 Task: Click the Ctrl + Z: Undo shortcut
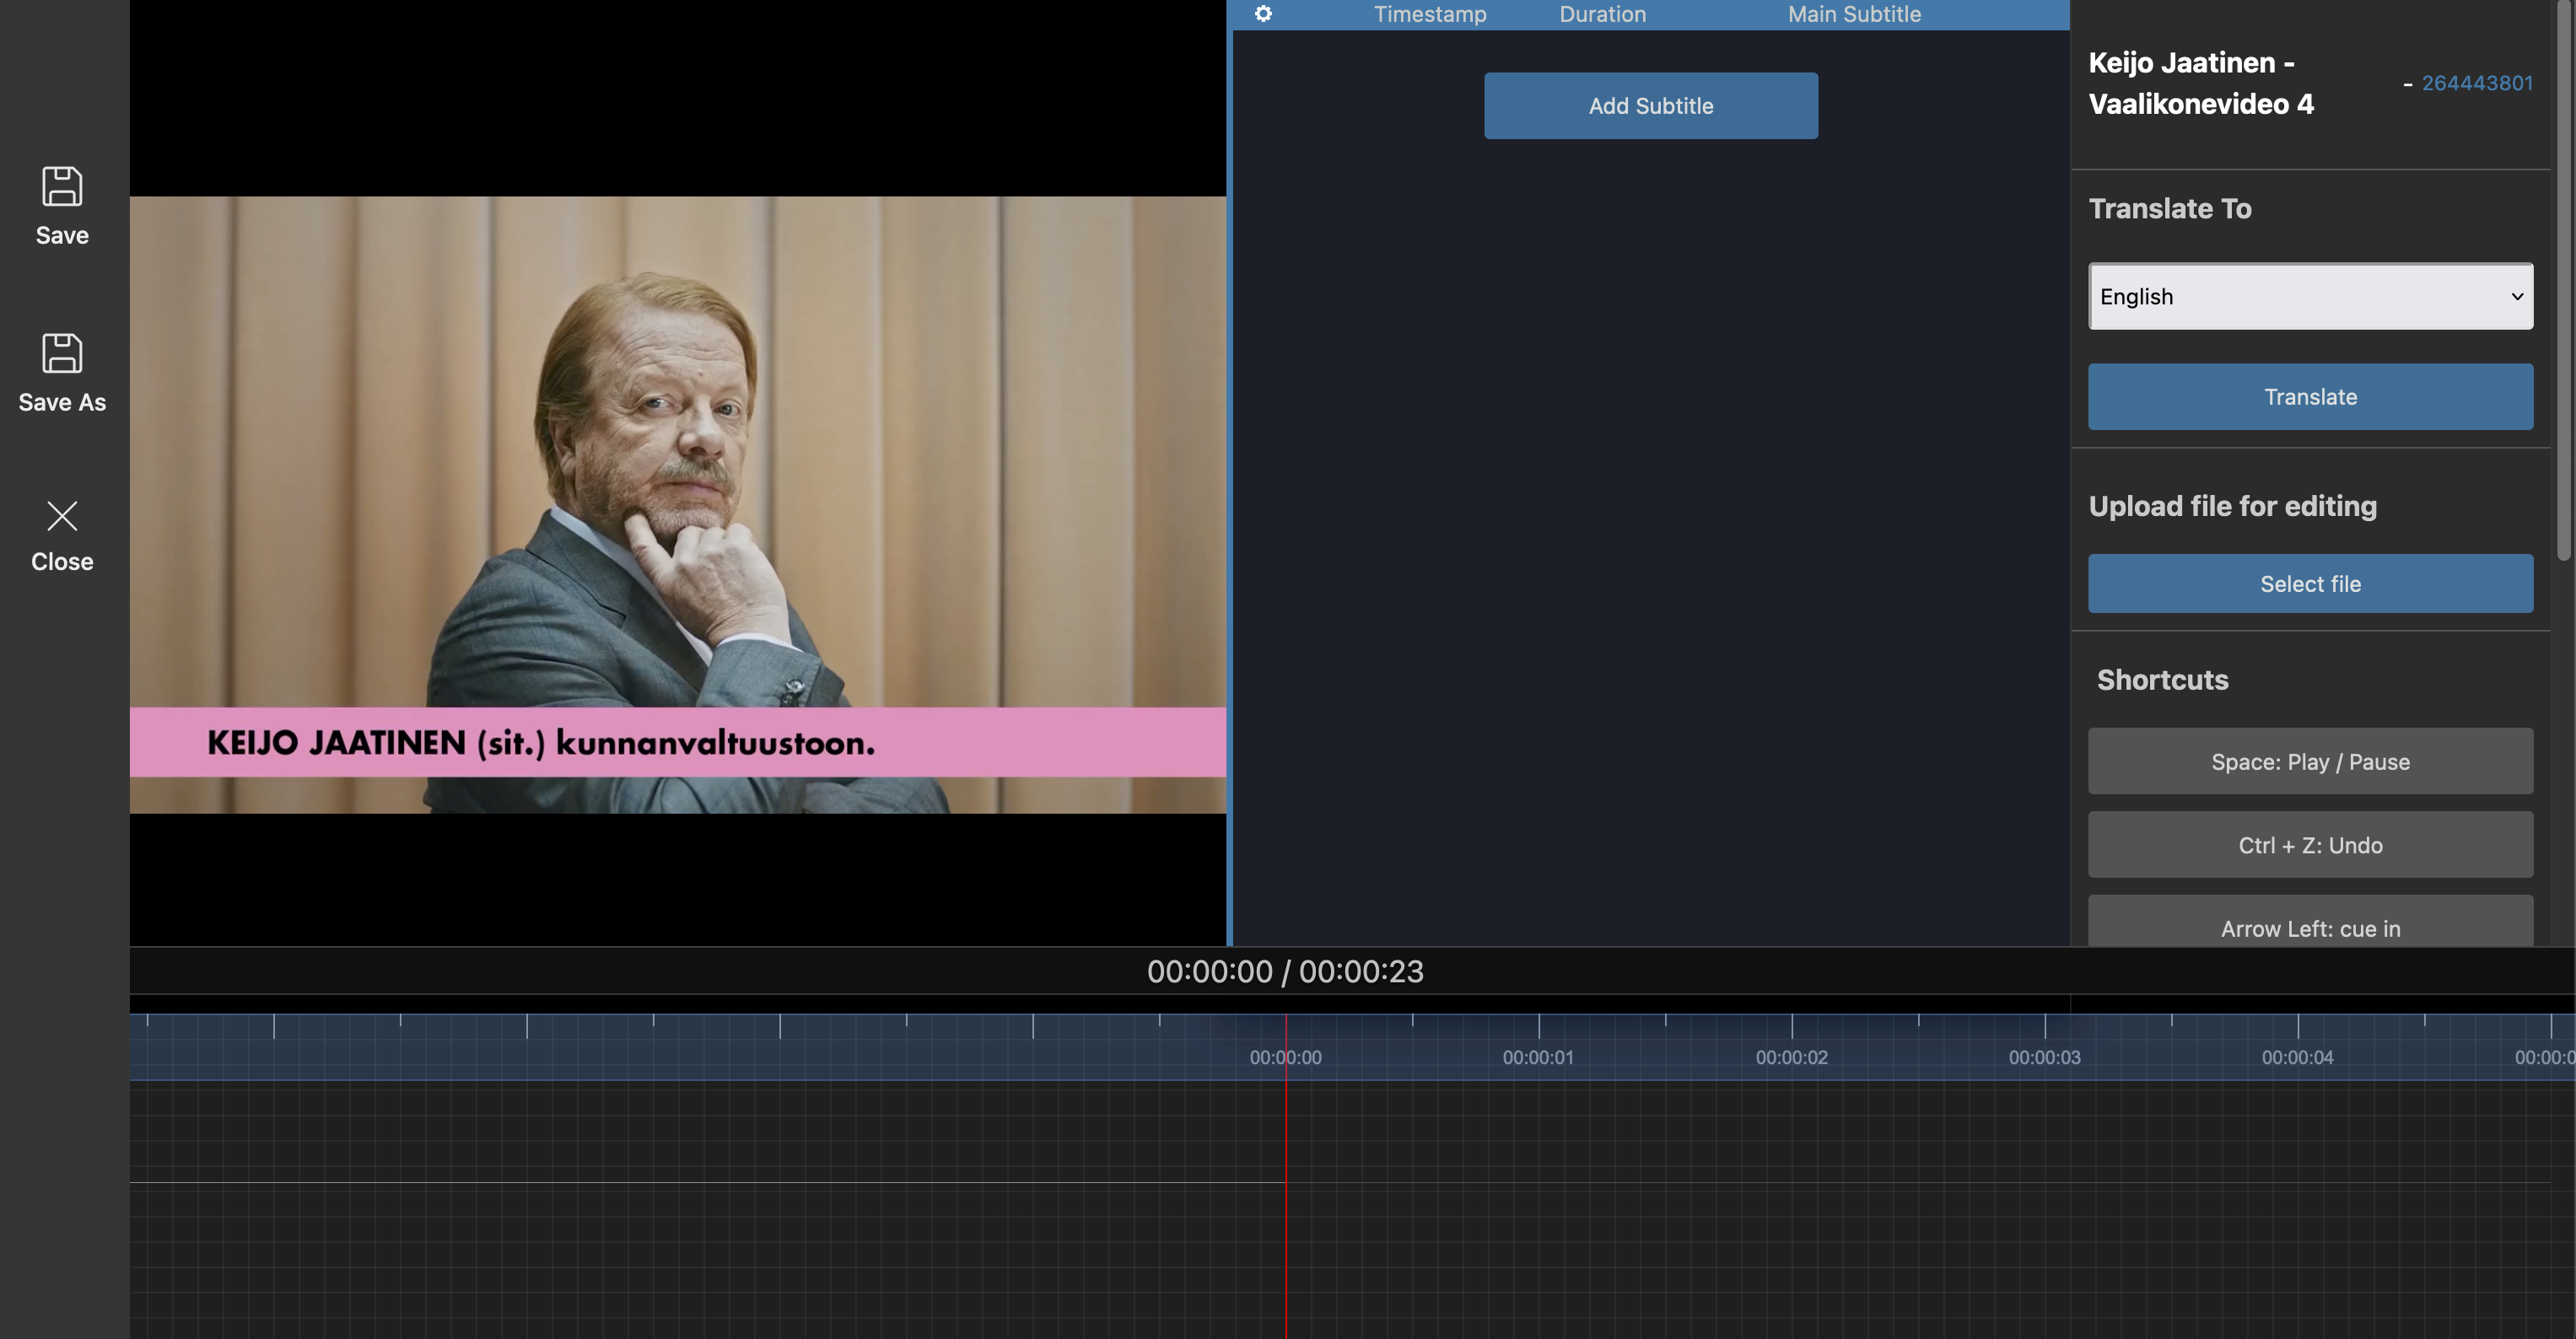[2310, 845]
